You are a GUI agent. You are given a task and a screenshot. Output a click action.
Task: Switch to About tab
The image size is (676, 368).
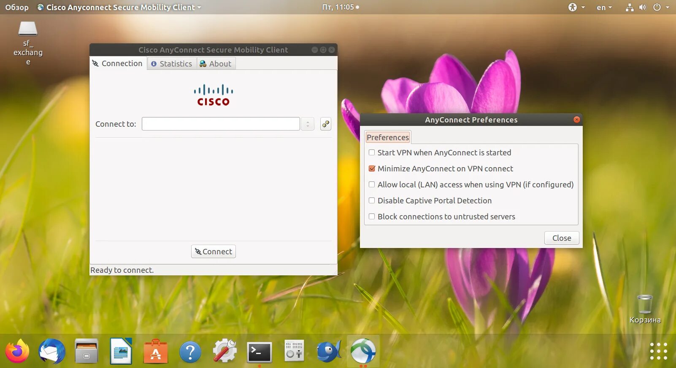(x=216, y=64)
